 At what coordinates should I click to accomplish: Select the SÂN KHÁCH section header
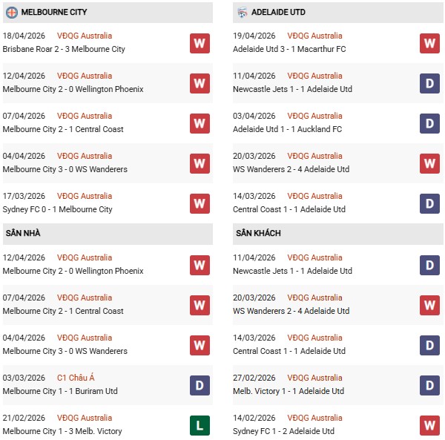coord(259,234)
